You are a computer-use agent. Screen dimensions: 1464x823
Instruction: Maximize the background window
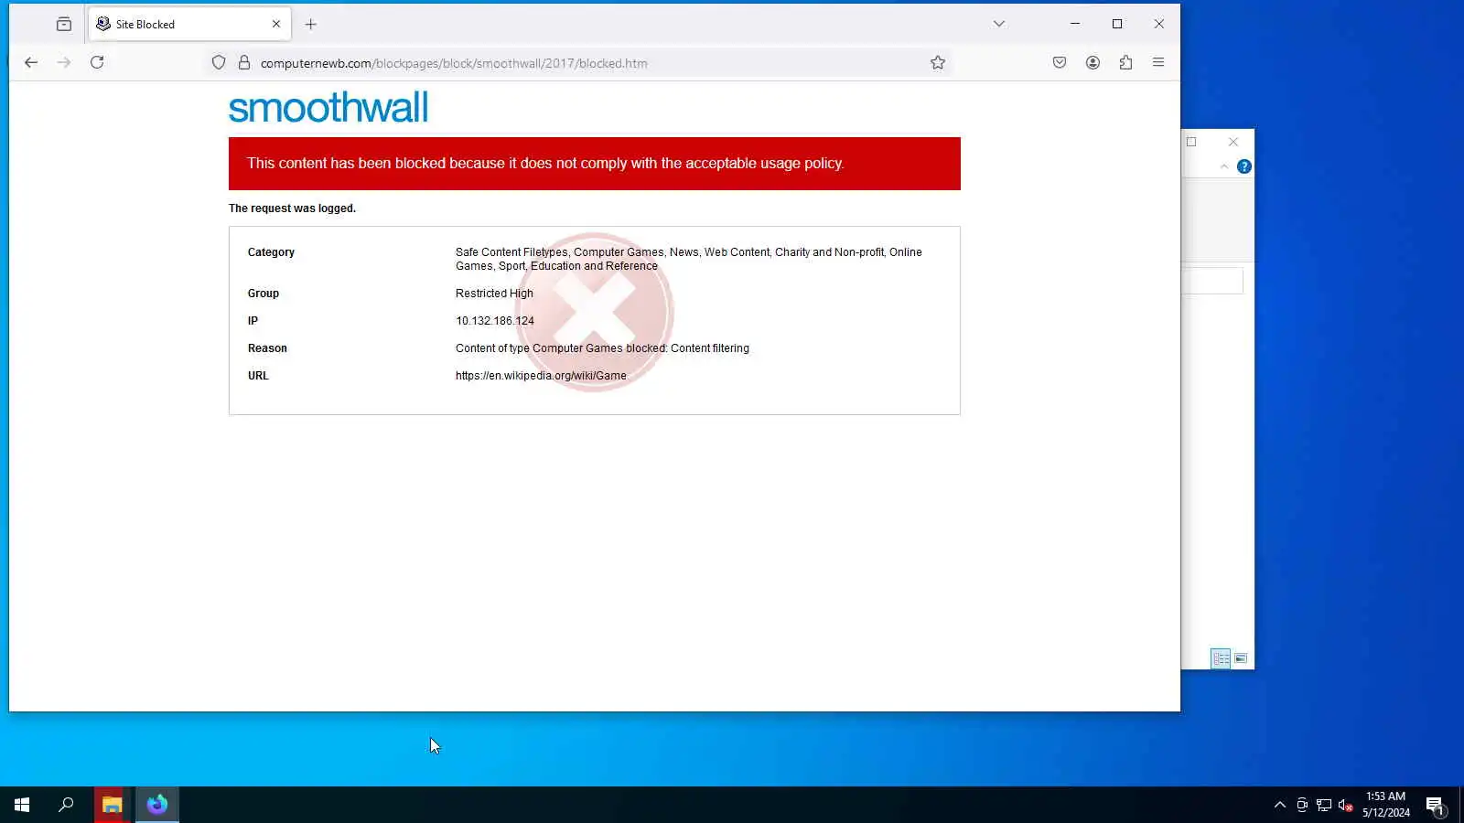(1191, 142)
